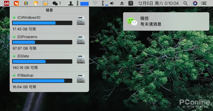Open Spotlight search magnifier
This screenshot has width=213, height=111.
tap(185, 3)
